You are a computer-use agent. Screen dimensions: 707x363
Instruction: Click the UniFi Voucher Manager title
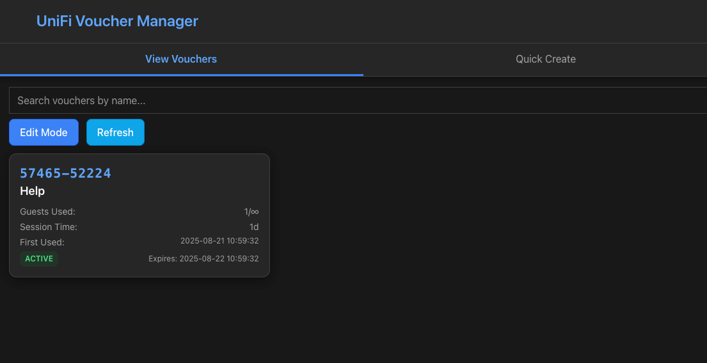(117, 21)
